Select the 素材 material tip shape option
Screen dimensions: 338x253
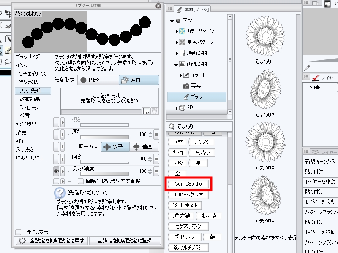(x=139, y=80)
